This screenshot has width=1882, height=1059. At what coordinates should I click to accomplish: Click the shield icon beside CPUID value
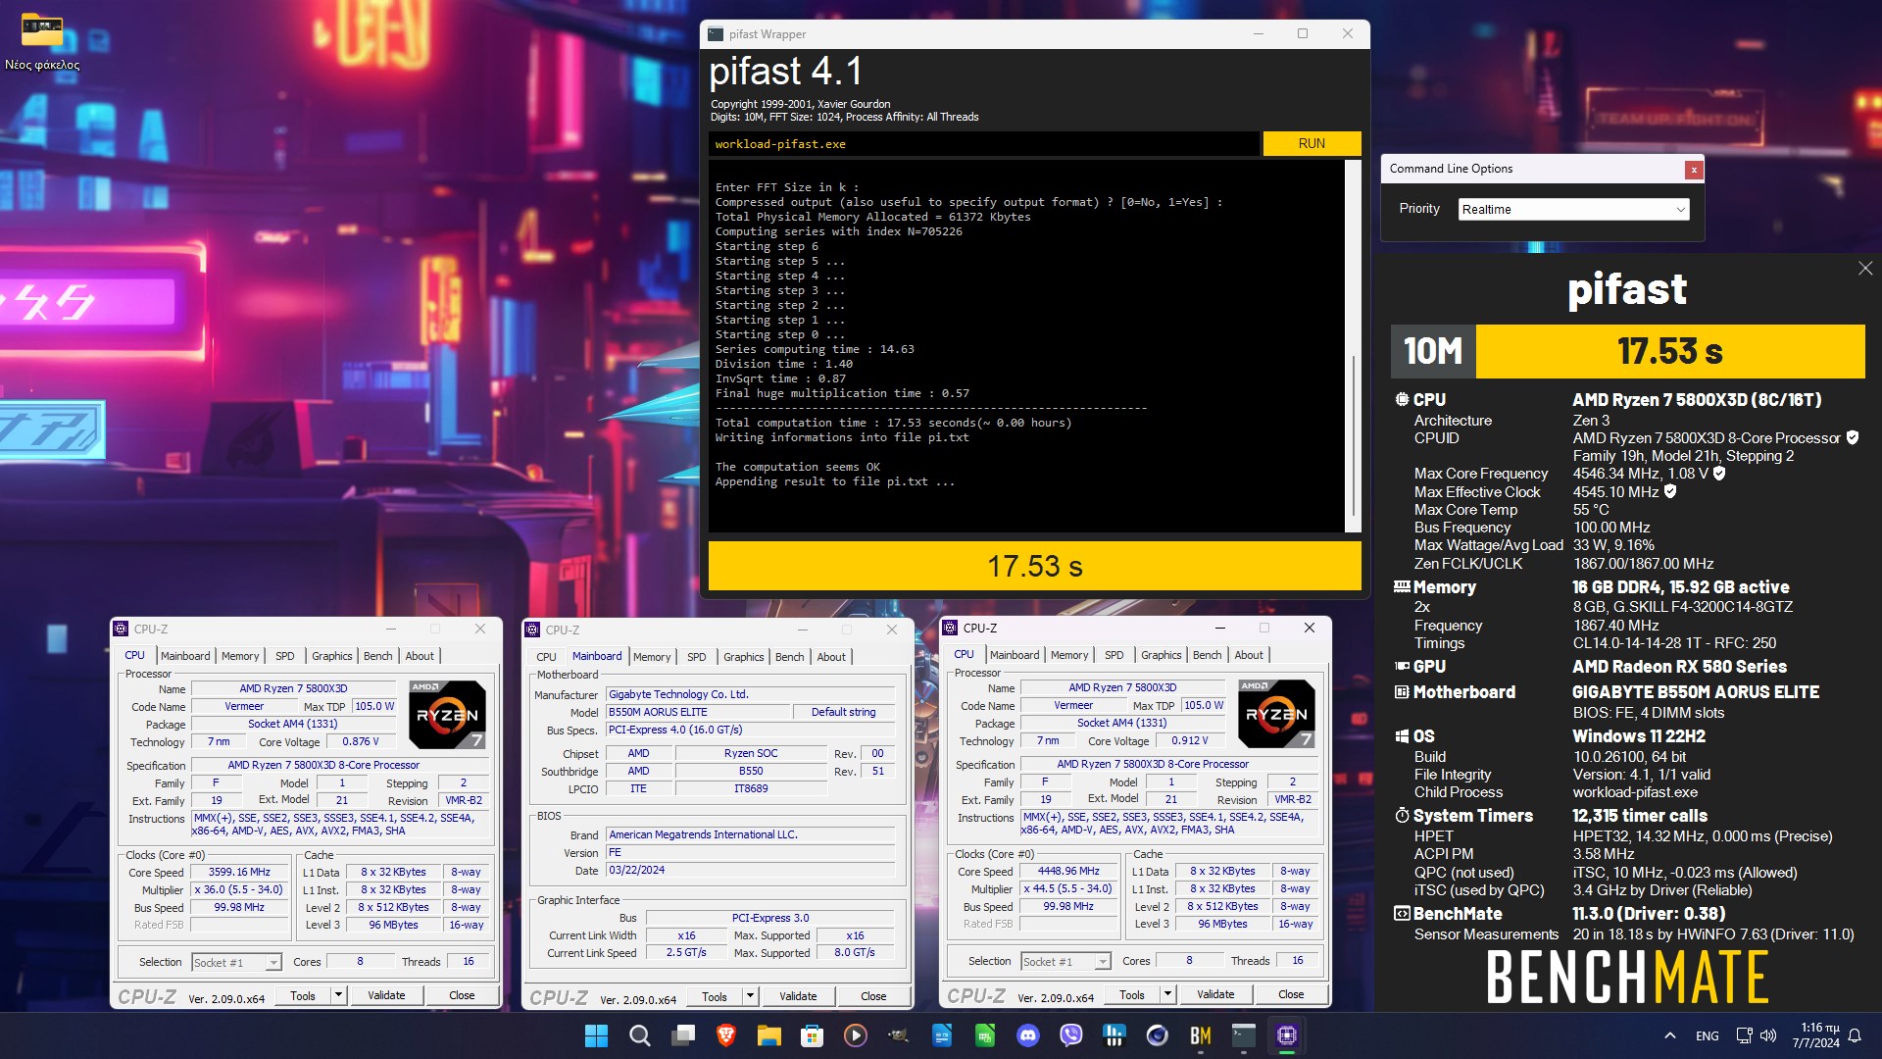click(x=1853, y=437)
